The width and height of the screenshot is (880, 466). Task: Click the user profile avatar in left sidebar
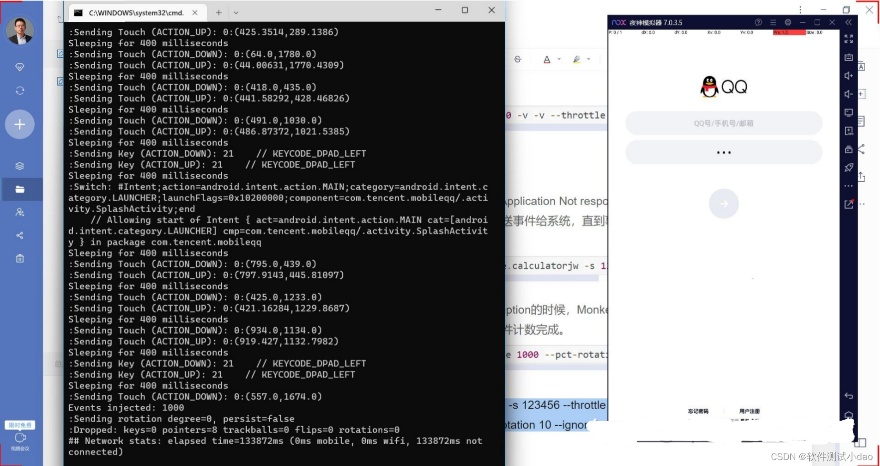point(20,30)
